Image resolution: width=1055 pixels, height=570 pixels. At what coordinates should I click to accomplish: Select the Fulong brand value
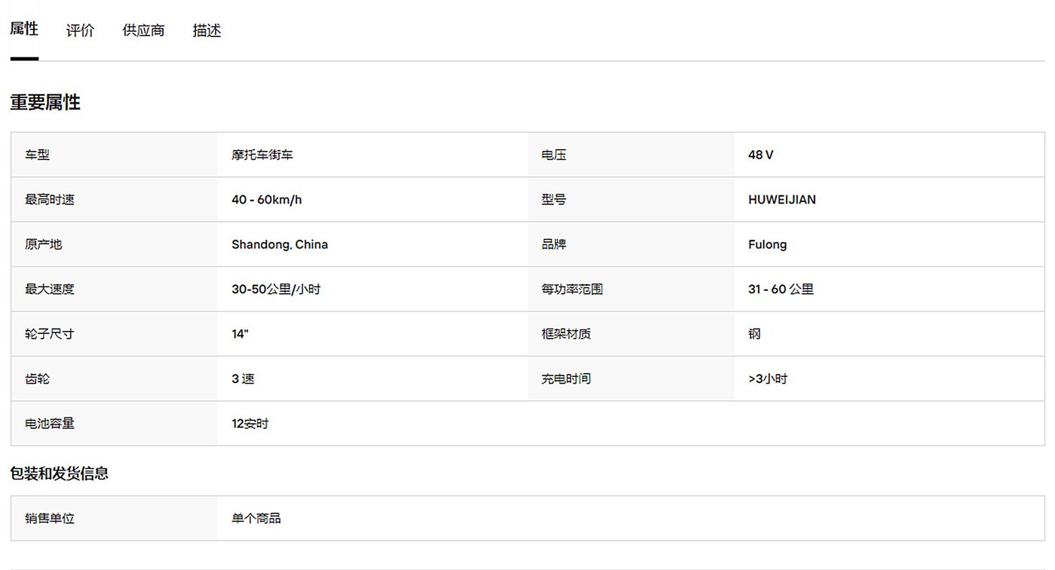click(x=768, y=244)
